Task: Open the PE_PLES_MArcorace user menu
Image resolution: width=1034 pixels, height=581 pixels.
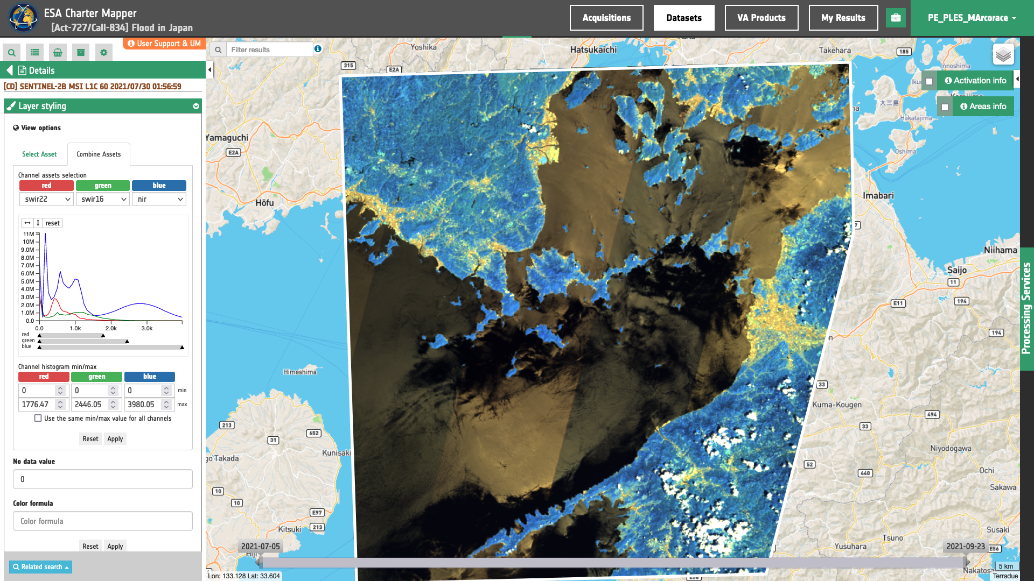Action: [972, 18]
